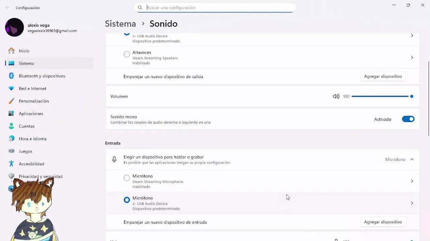Click the Accesibilidad figure icon
430x241 pixels.
pyautogui.click(x=11, y=164)
